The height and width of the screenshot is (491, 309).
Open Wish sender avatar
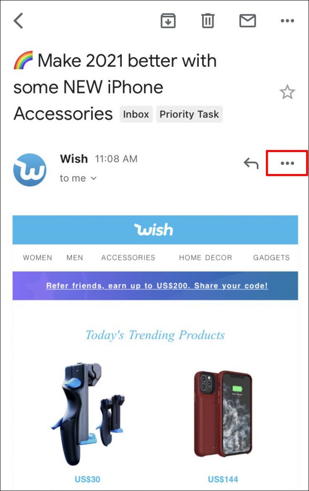point(30,170)
